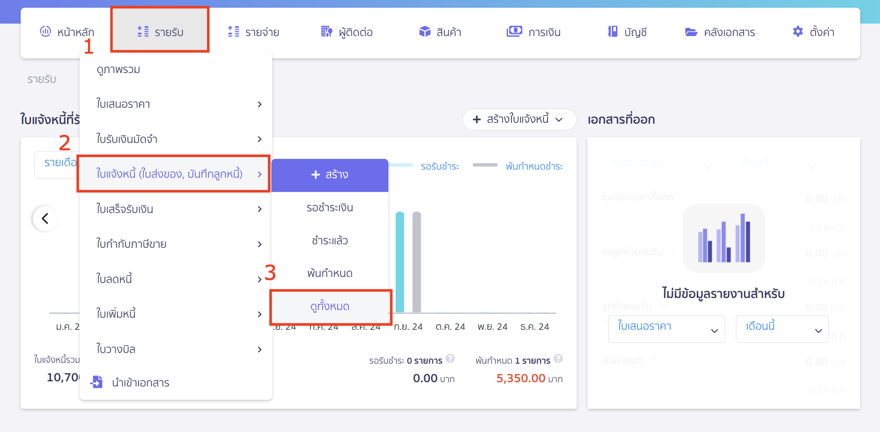Screen dimensions: 880x432
Task: Open the การเงิน tab in top navigation
Action: pyautogui.click(x=533, y=32)
